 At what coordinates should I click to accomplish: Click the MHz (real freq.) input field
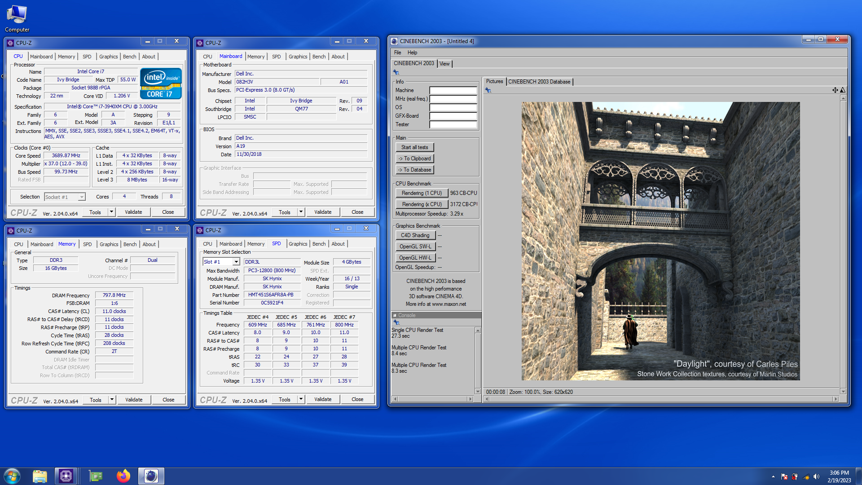453,99
